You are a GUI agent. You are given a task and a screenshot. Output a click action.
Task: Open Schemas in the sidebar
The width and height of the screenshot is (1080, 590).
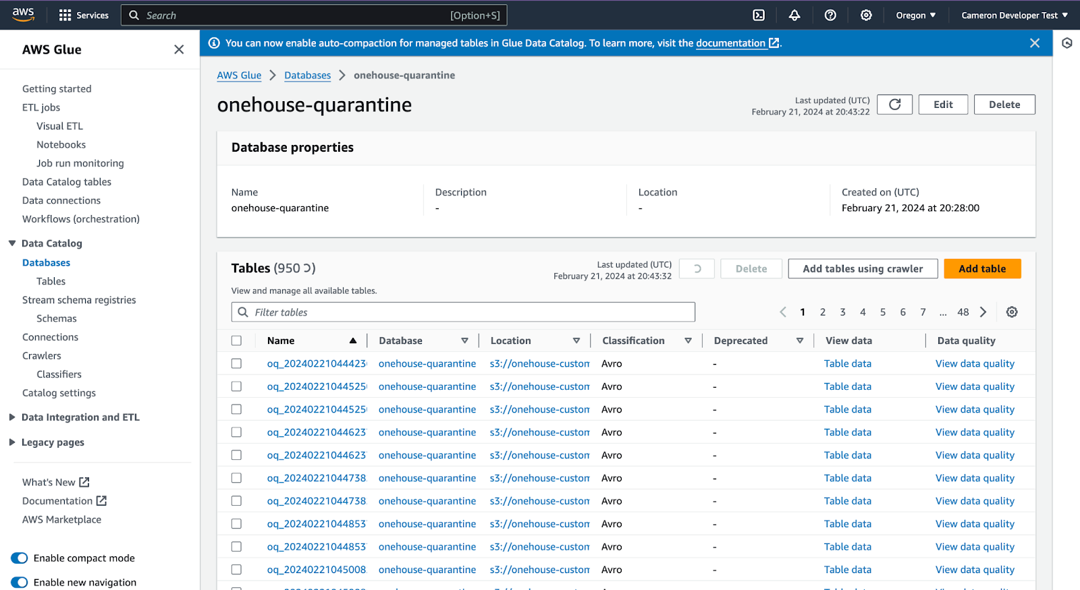[x=57, y=318]
